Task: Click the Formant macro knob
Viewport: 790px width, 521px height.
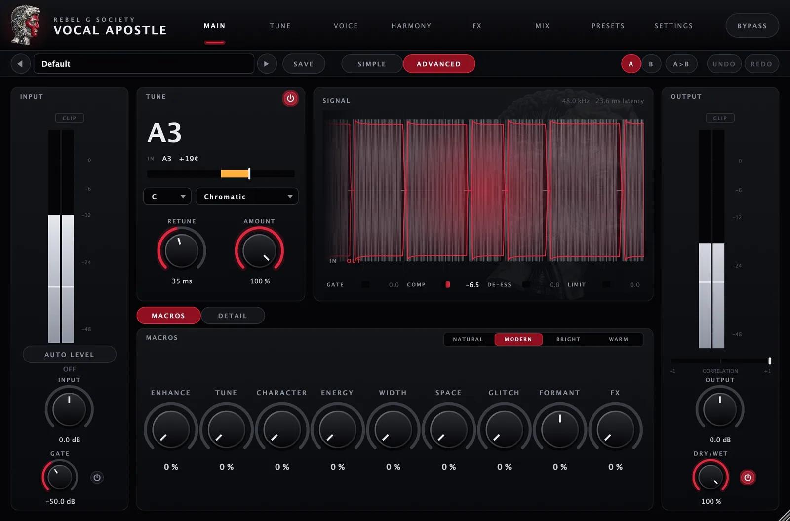Action: [x=560, y=430]
